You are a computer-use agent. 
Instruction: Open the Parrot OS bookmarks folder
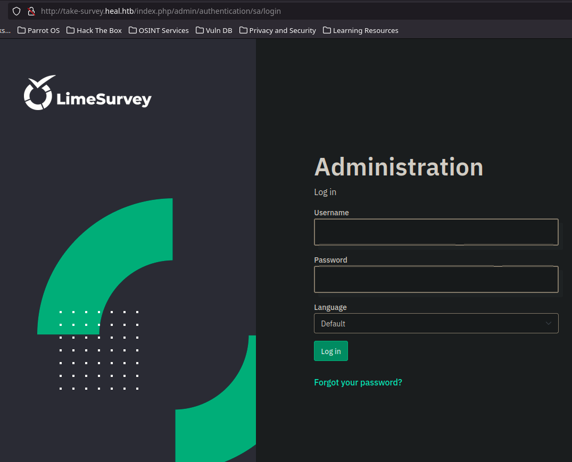coord(39,31)
